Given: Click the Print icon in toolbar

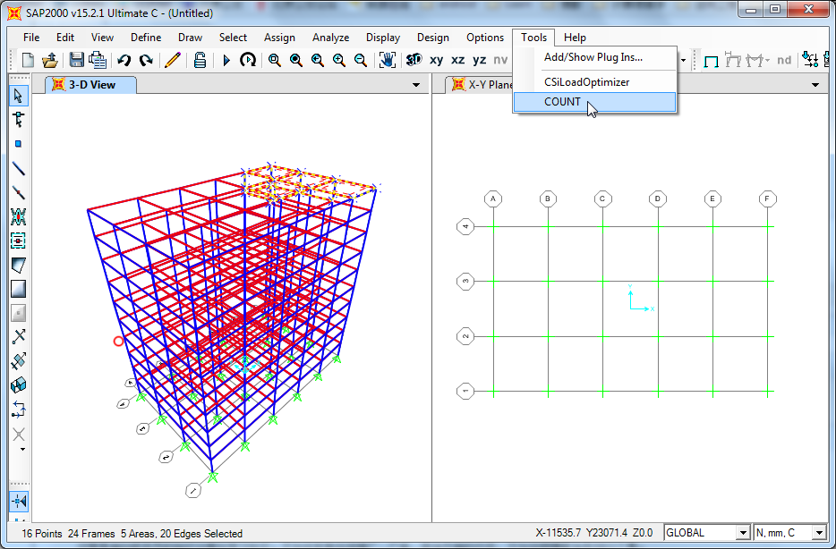Looking at the screenshot, I should [98, 60].
